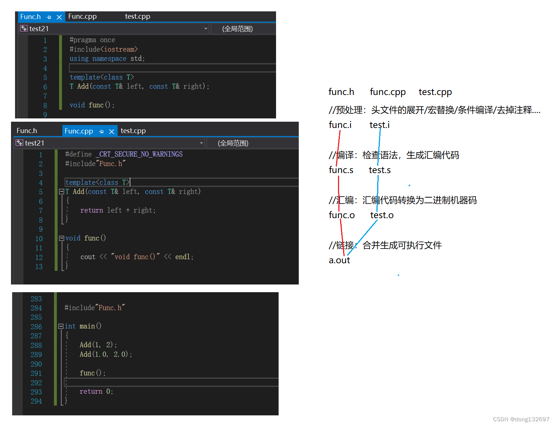The width and height of the screenshot is (555, 426).
Task: Click 'func();' call at line 291
Action: click(93, 373)
